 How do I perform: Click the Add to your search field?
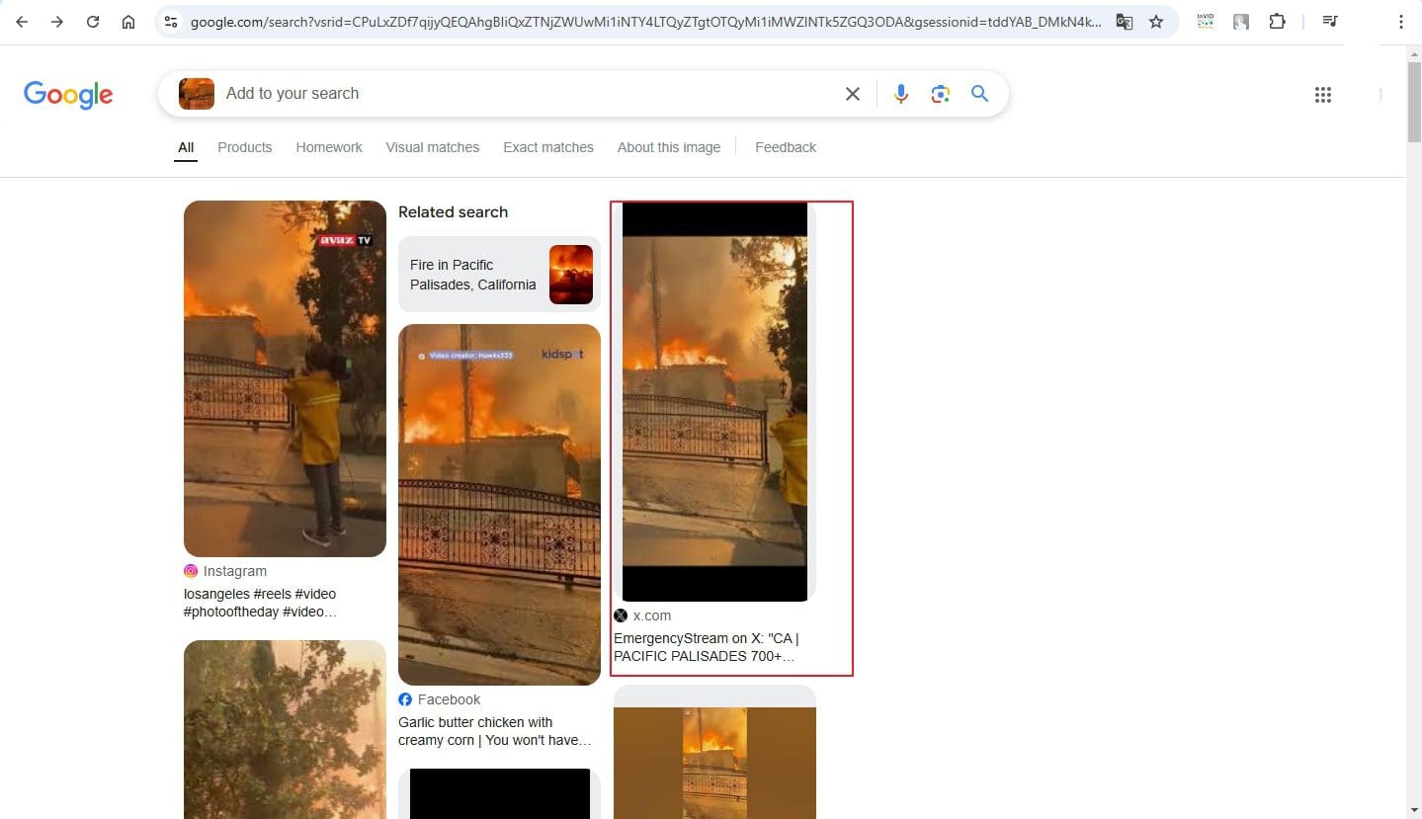click(524, 94)
